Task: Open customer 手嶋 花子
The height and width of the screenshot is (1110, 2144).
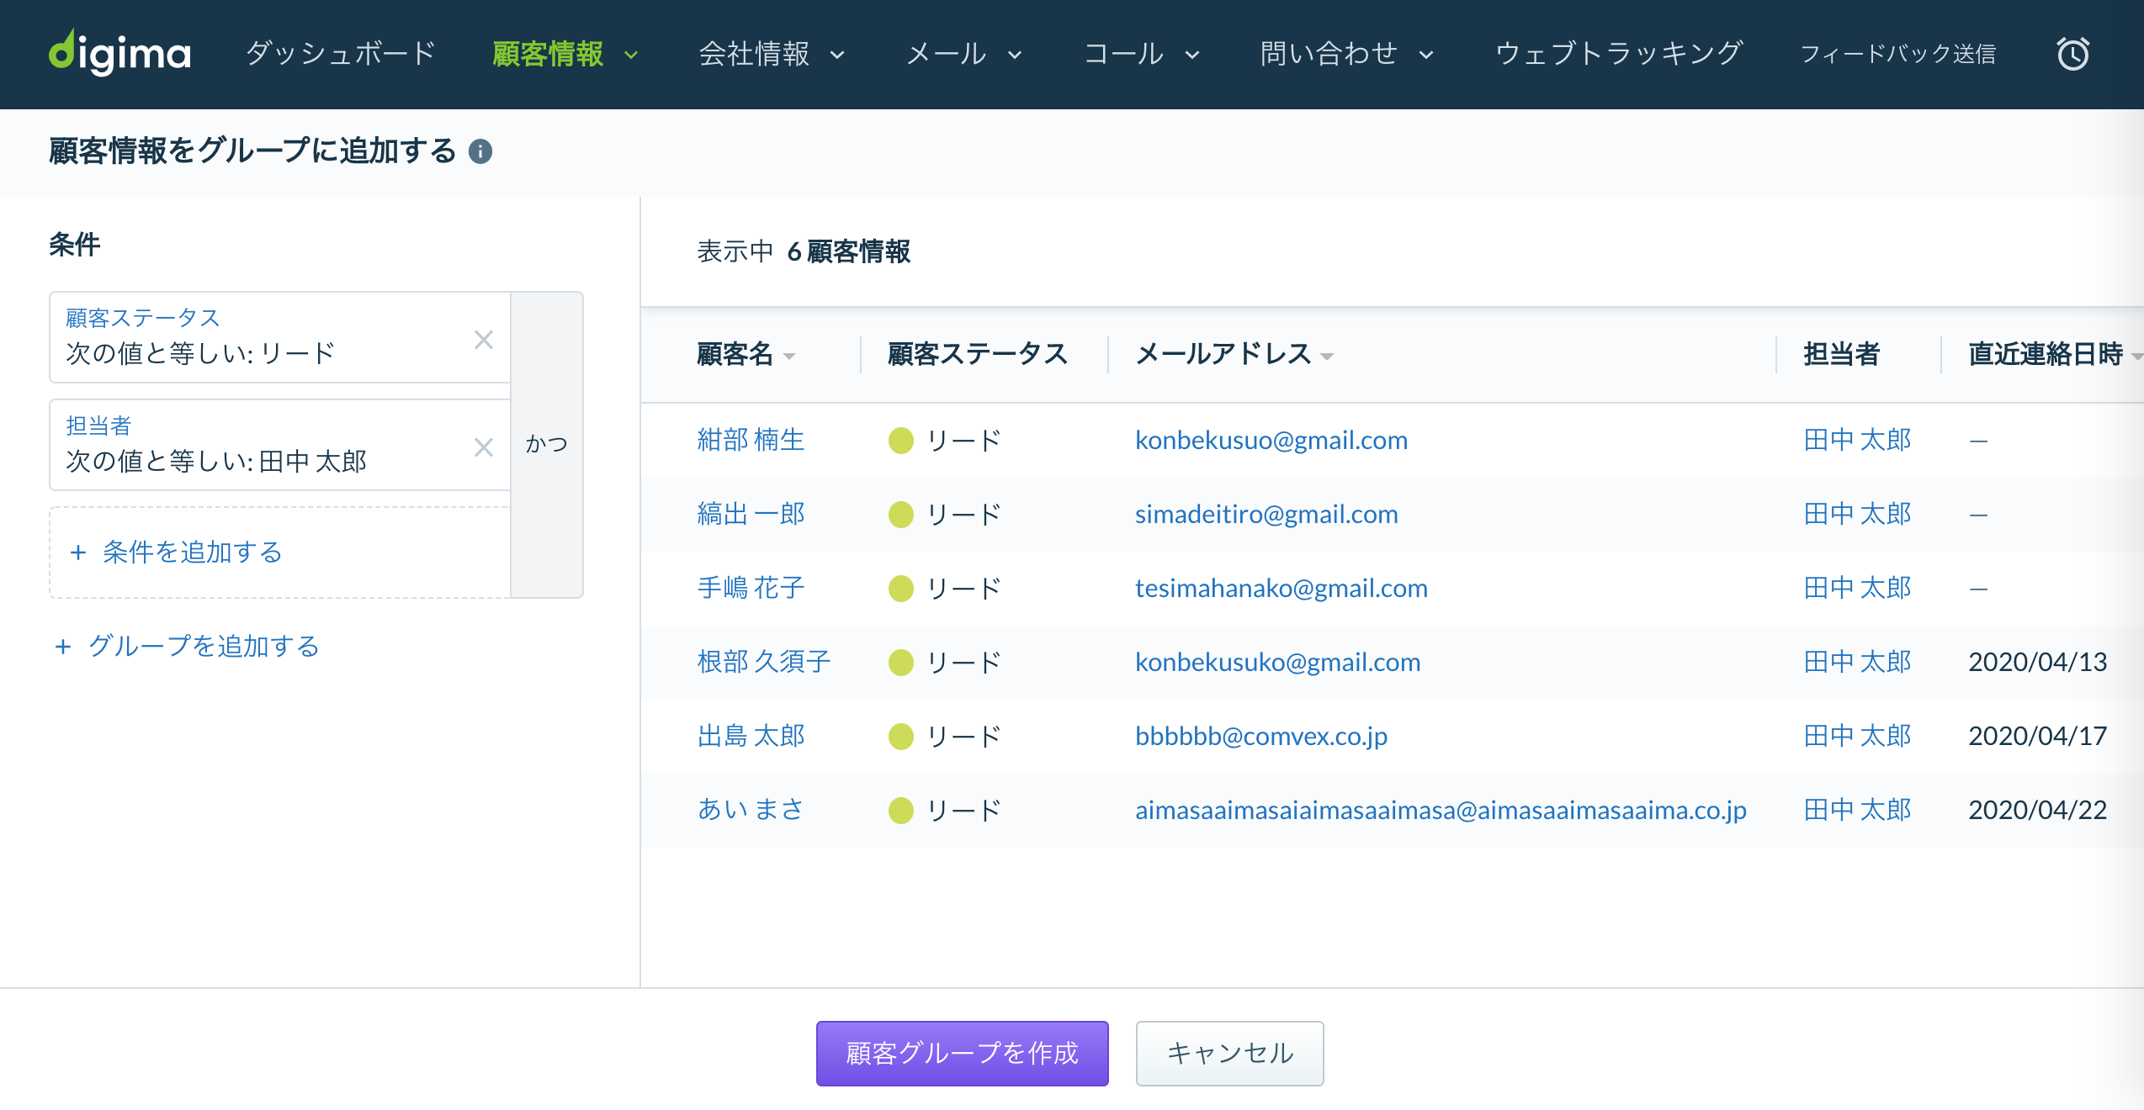Action: pyautogui.click(x=751, y=588)
